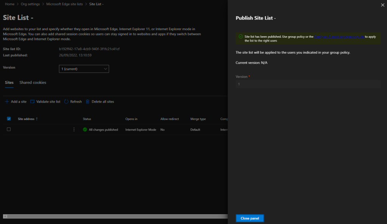Click the Allow redirect column header
387x224 pixels.
tap(170, 119)
